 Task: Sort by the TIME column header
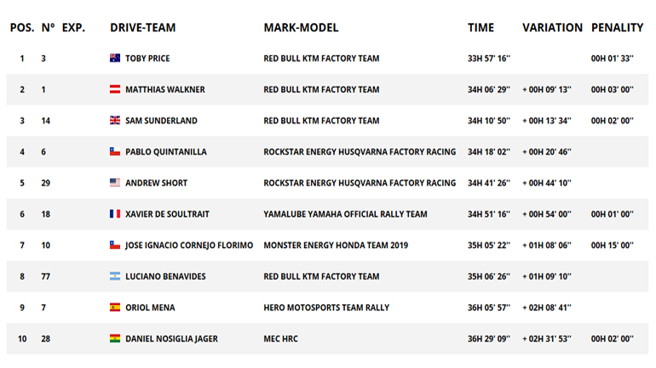pyautogui.click(x=480, y=27)
